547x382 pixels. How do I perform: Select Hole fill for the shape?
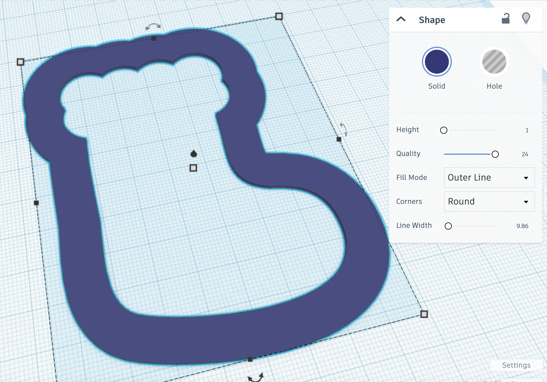click(x=494, y=61)
